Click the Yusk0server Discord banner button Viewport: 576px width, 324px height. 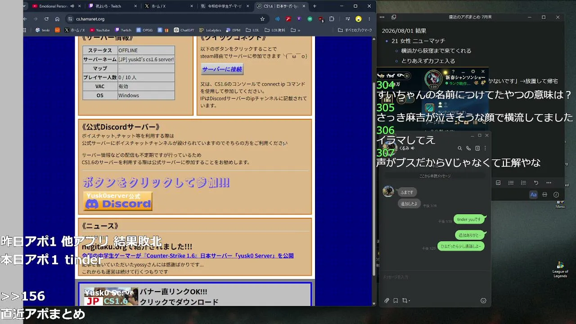118,201
